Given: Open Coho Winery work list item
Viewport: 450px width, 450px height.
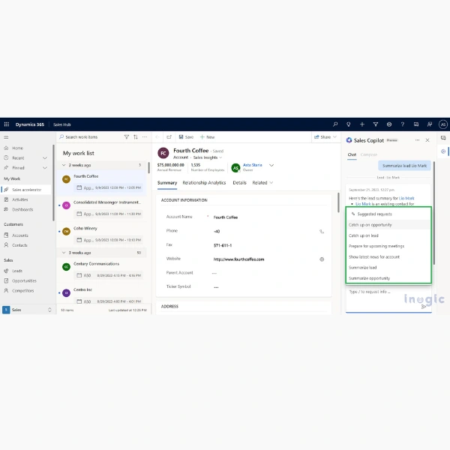Looking at the screenshot, I should coord(101,234).
